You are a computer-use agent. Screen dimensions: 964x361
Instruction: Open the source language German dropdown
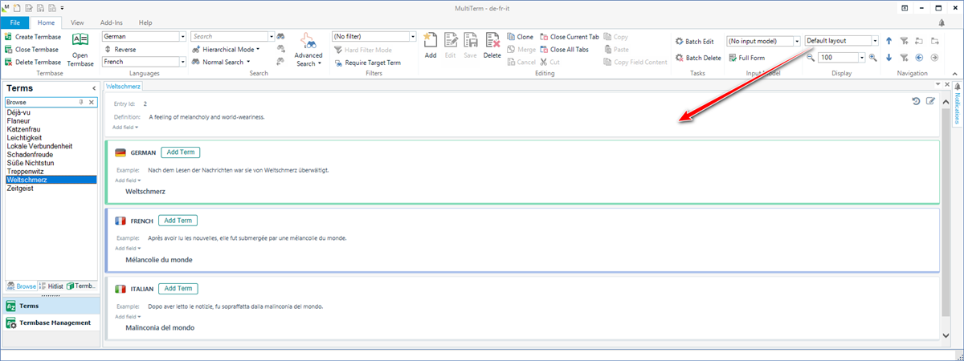pos(183,37)
